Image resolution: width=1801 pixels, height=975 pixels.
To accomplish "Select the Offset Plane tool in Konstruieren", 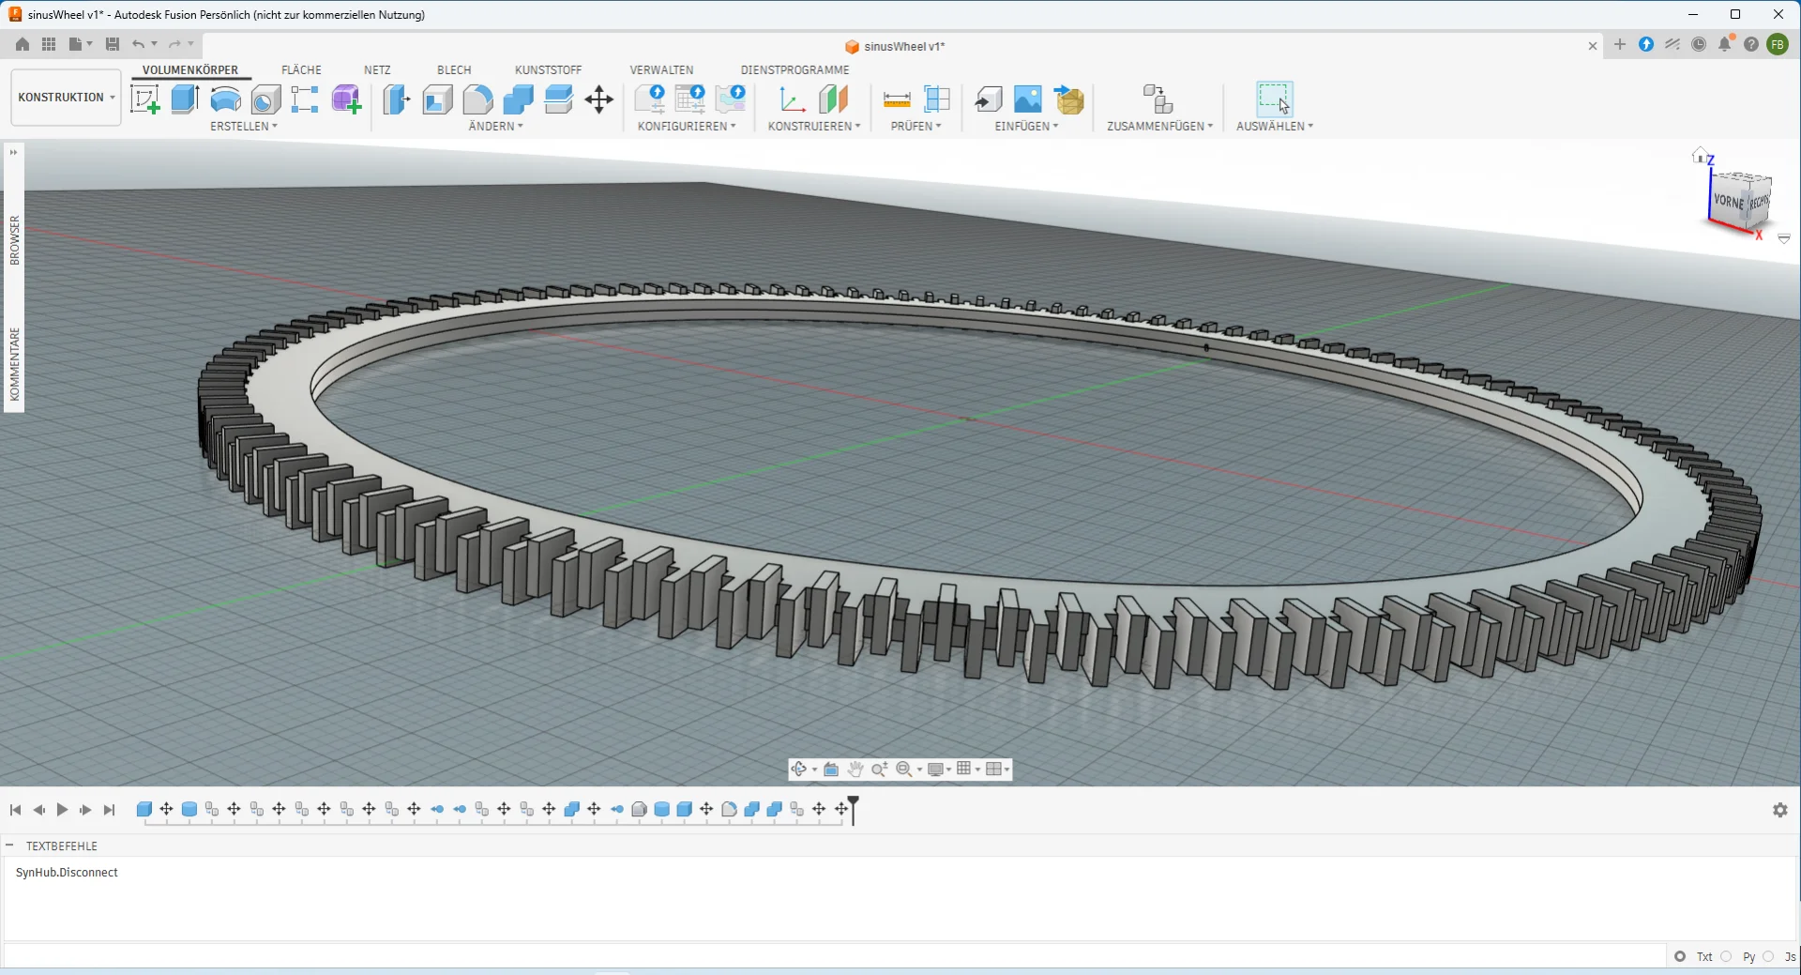I will pyautogui.click(x=833, y=99).
